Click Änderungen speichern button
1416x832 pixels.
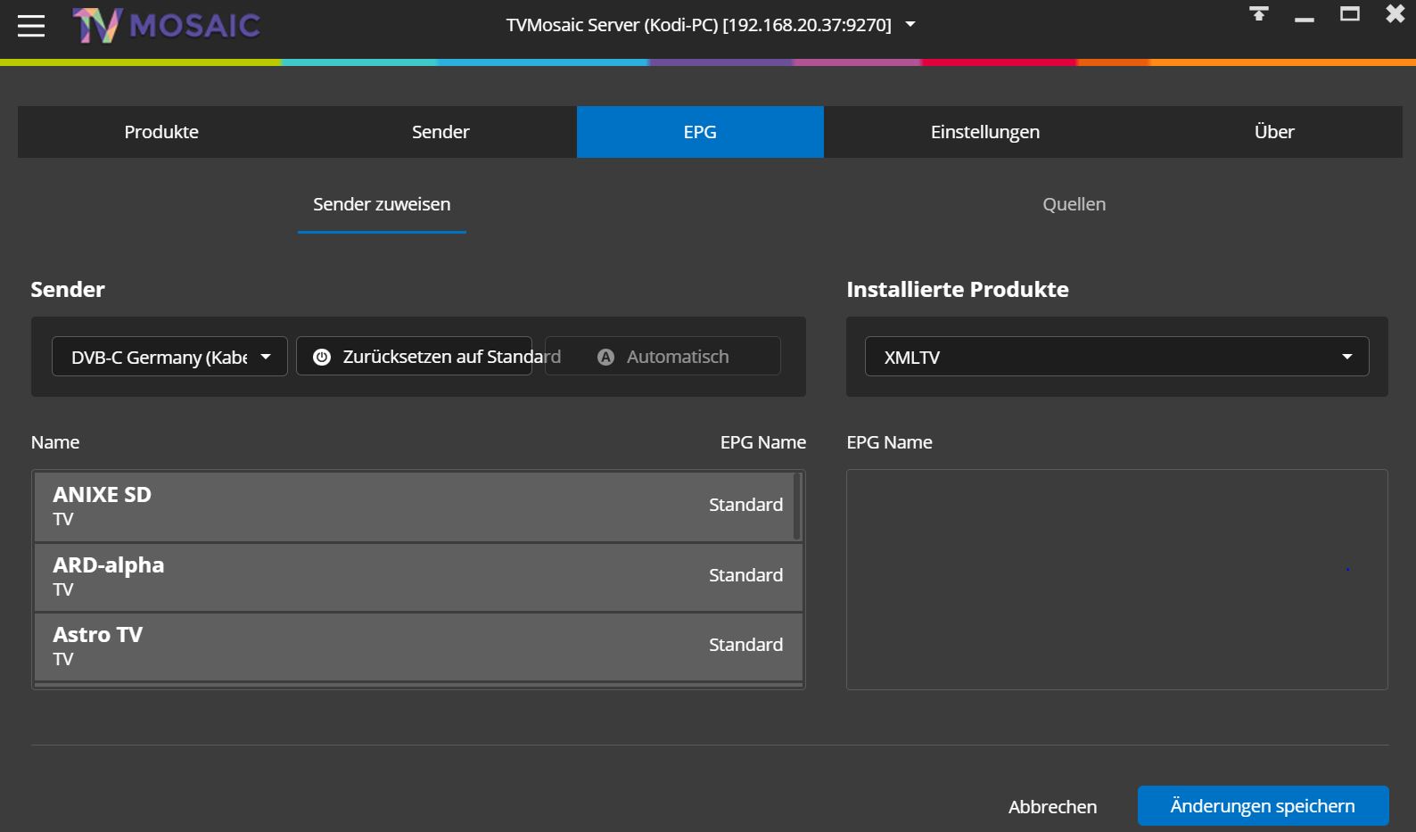coord(1263,806)
